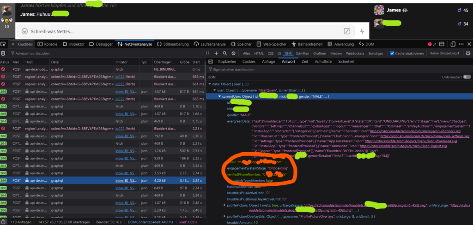Image resolution: width=473 pixels, height=225 pixels.
Task: Click the plus icon in the network toolbar
Action: click(216, 53)
